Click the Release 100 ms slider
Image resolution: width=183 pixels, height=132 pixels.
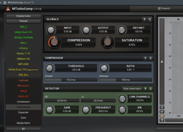tap(126, 80)
